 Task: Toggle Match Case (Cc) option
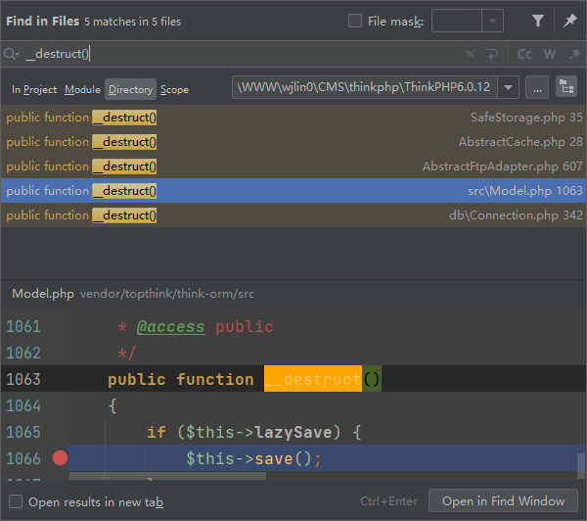coord(524,55)
